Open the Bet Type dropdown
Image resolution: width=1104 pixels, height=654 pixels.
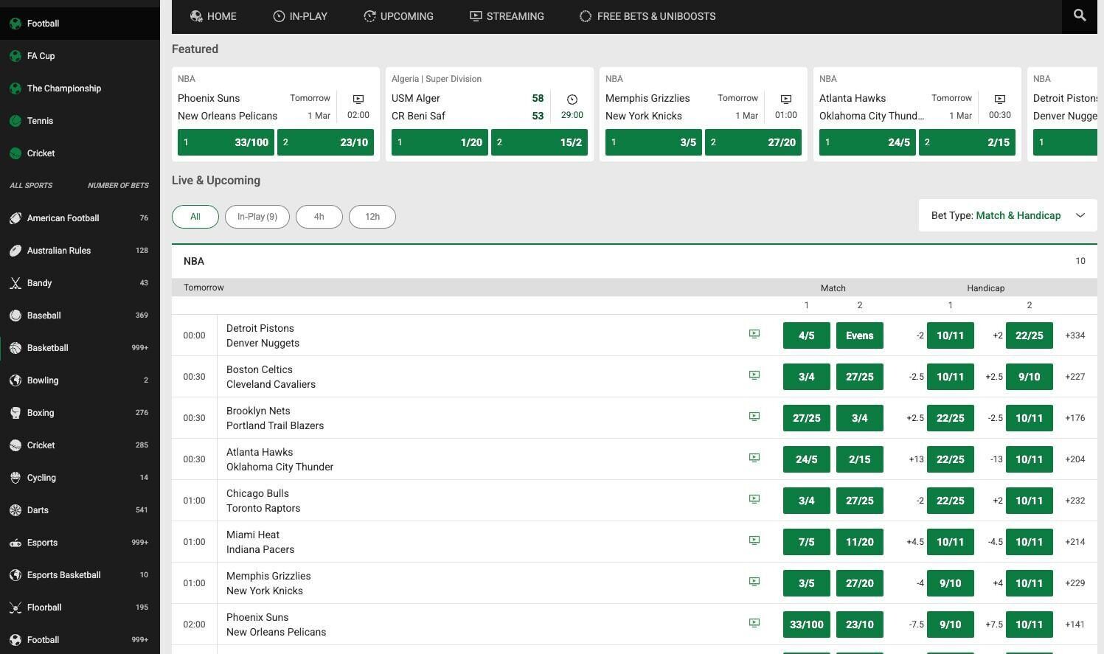coord(1007,215)
